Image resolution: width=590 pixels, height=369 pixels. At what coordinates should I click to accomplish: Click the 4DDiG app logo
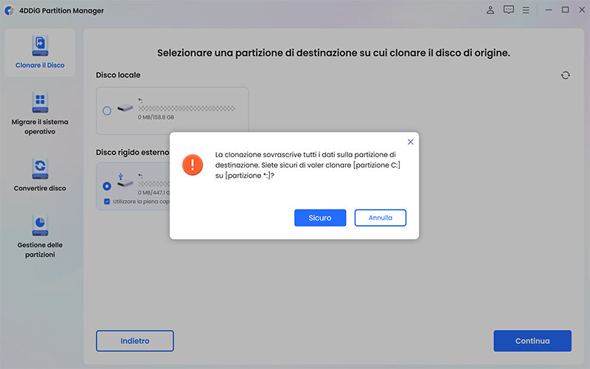(10, 10)
